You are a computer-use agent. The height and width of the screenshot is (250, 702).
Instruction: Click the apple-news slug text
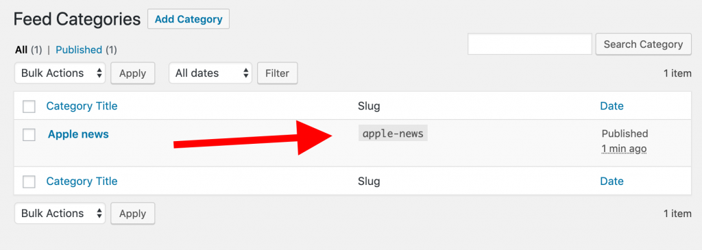point(393,134)
